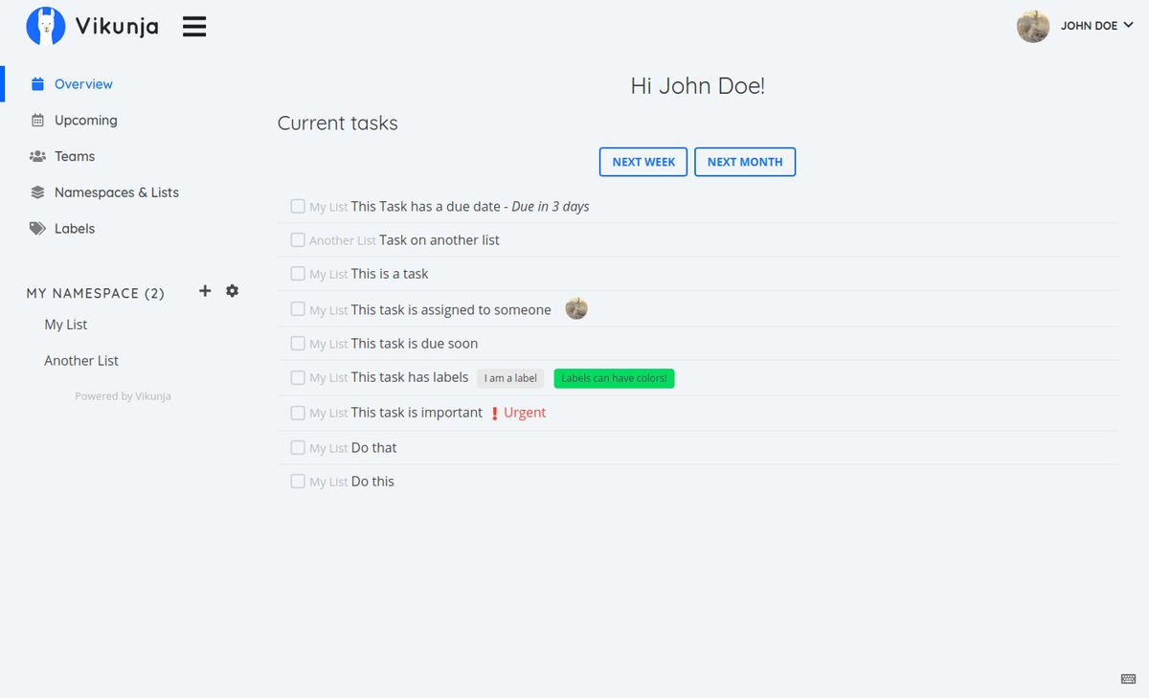This screenshot has width=1149, height=698.
Task: Click the plus icon next to MY NAMESPACE
Action: tap(204, 290)
